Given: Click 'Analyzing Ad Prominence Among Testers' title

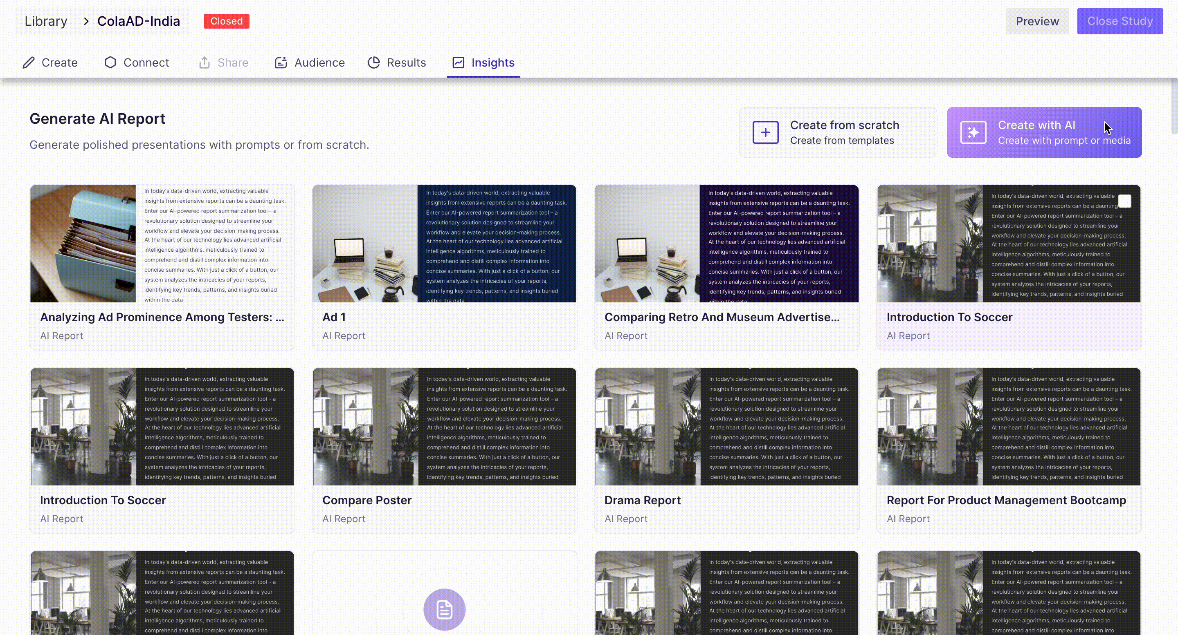Looking at the screenshot, I should click(162, 317).
